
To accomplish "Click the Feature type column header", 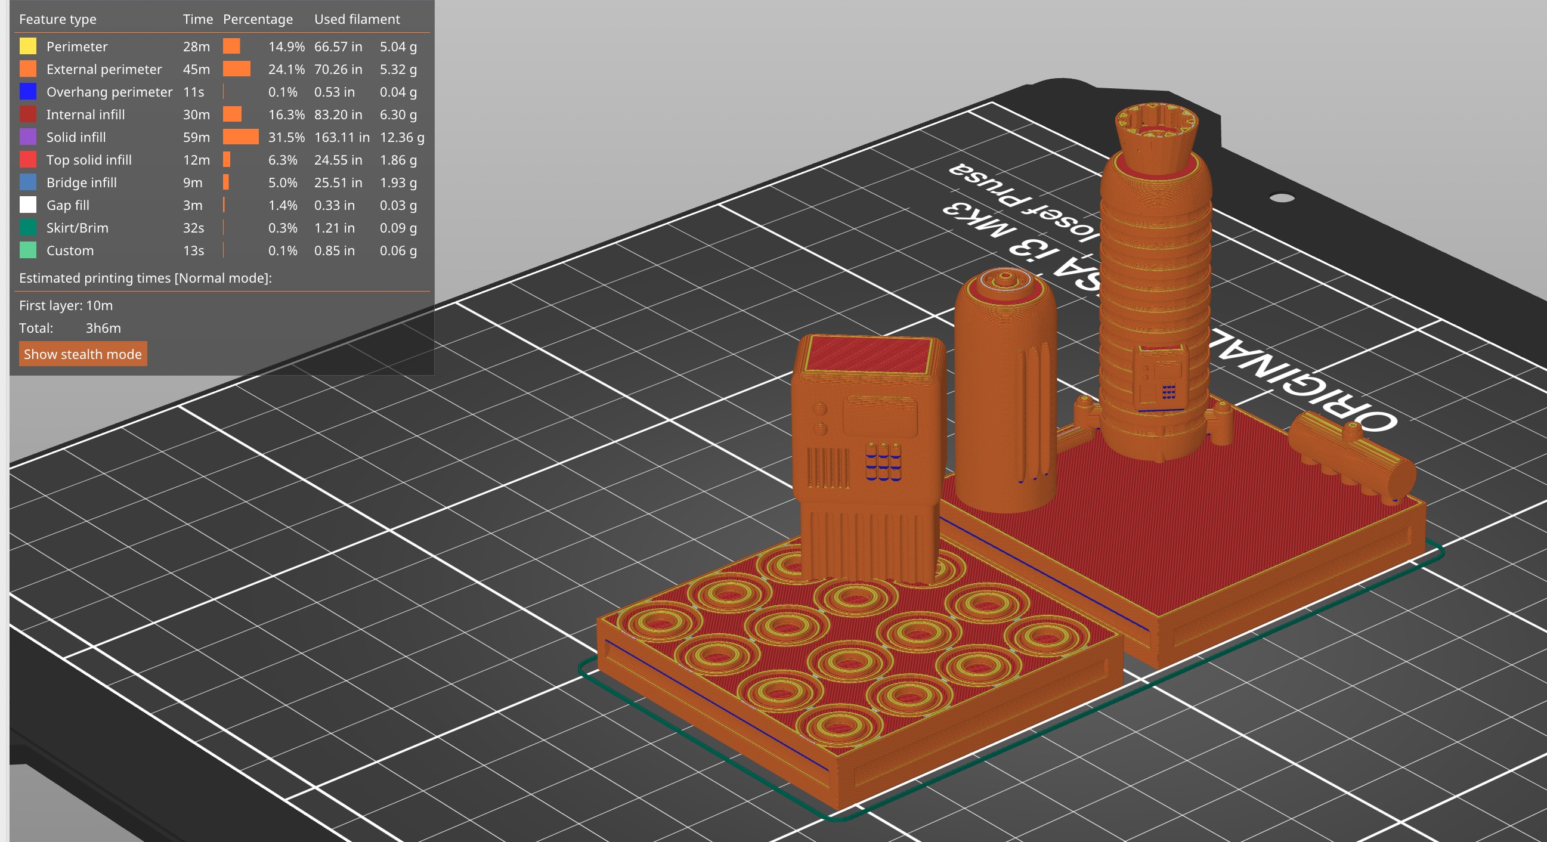I will (58, 19).
